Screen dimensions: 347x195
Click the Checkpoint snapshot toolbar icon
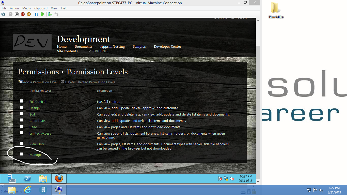pyautogui.click(x=50, y=14)
